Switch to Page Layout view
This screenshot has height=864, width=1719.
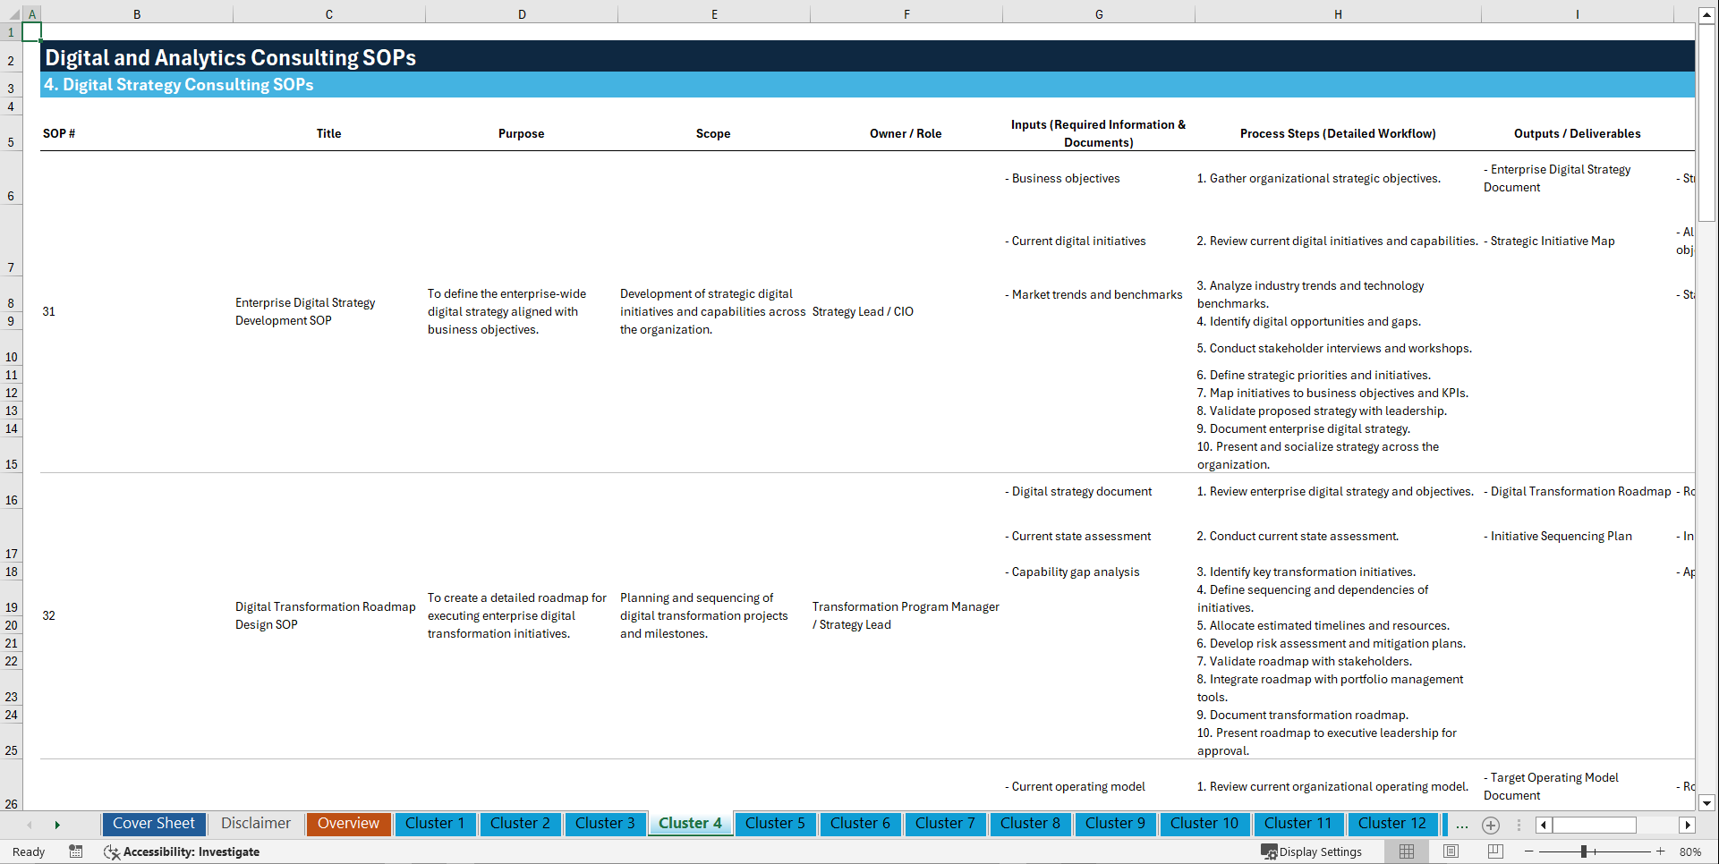tap(1450, 851)
